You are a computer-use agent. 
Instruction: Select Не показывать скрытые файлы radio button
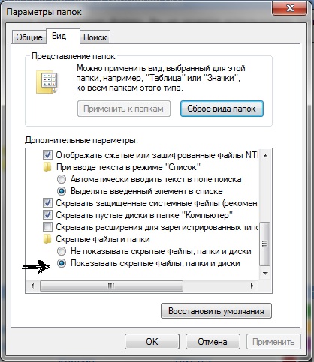[62, 251]
